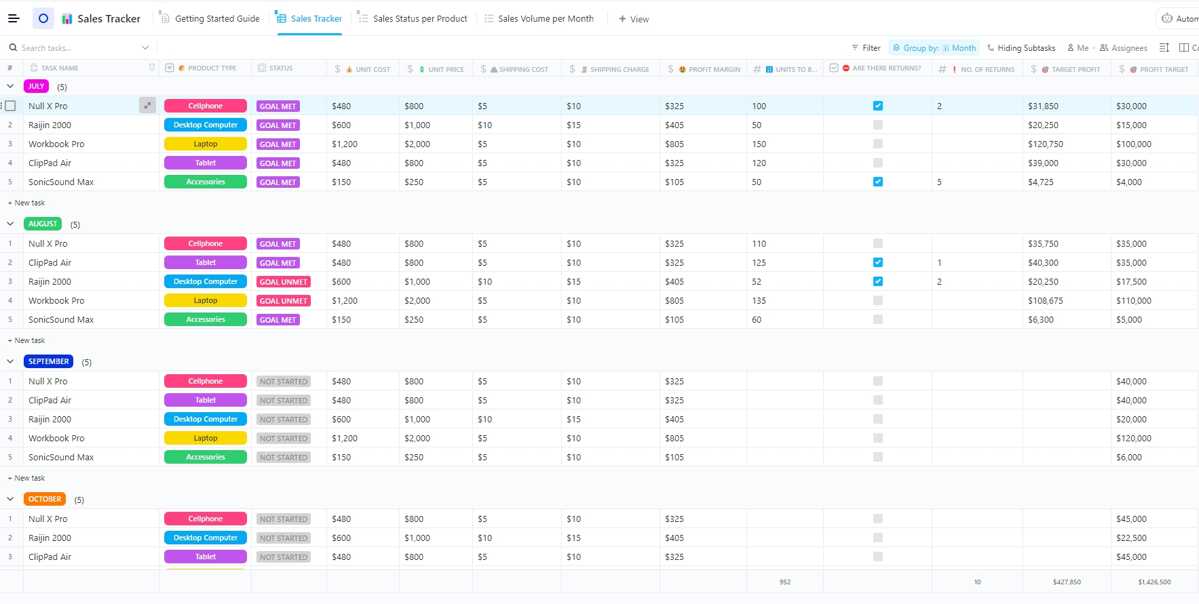The width and height of the screenshot is (1199, 604).
Task: Click the search magnifier icon
Action: (x=13, y=48)
